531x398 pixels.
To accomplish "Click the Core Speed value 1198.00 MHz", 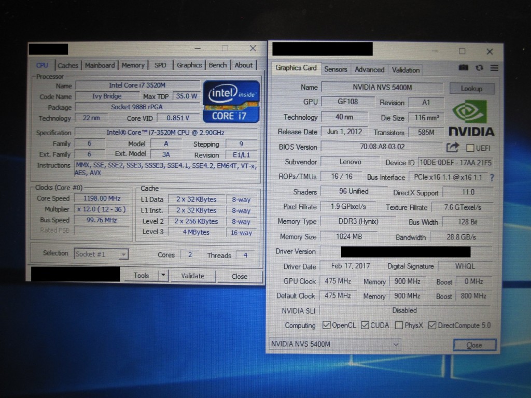I will tap(102, 198).
